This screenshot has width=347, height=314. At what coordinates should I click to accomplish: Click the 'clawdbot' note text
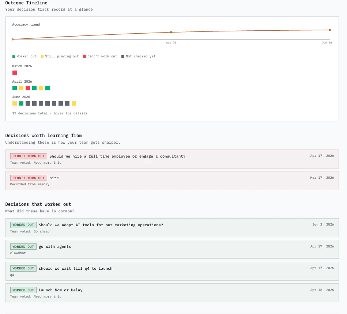(18, 253)
